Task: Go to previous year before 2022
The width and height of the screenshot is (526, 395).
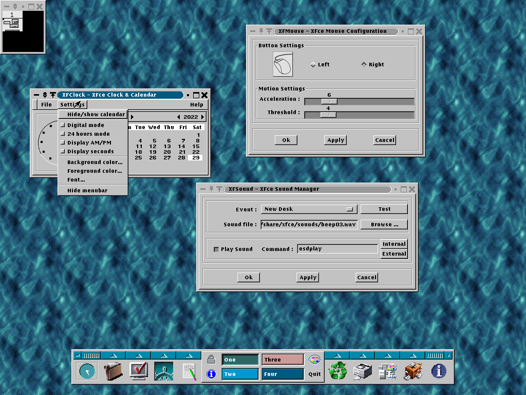Action: (x=178, y=117)
